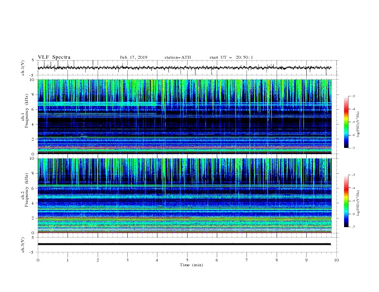Viewport: 379px width, 292px height.
Task: Click the ch.1 frequency axis "8" tick label
Action: pos(33,94)
